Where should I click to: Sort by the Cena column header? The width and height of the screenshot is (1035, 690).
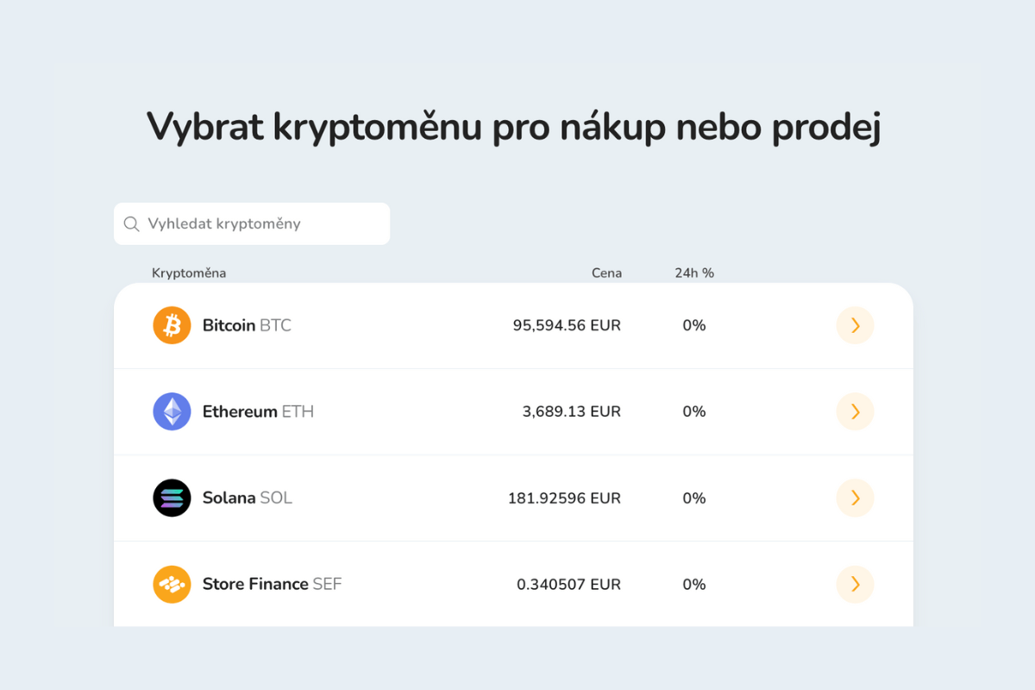606,273
